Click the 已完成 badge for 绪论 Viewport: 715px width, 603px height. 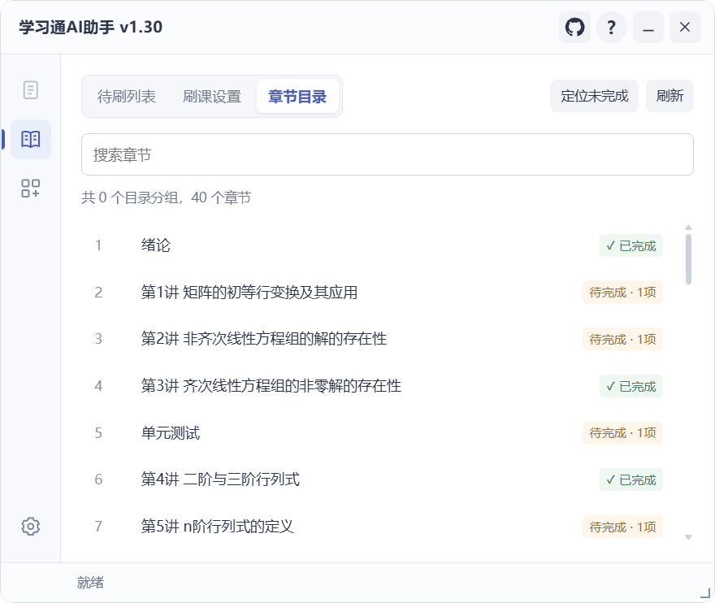(631, 246)
